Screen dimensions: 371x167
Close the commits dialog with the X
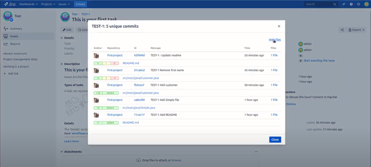pyautogui.click(x=279, y=26)
